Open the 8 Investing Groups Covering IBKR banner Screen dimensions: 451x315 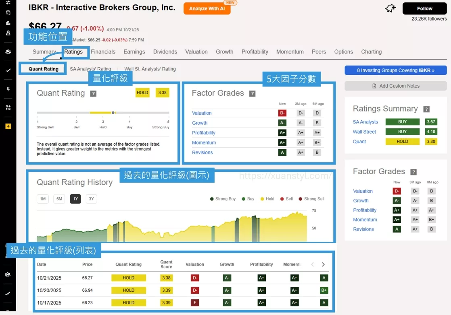pyautogui.click(x=395, y=70)
